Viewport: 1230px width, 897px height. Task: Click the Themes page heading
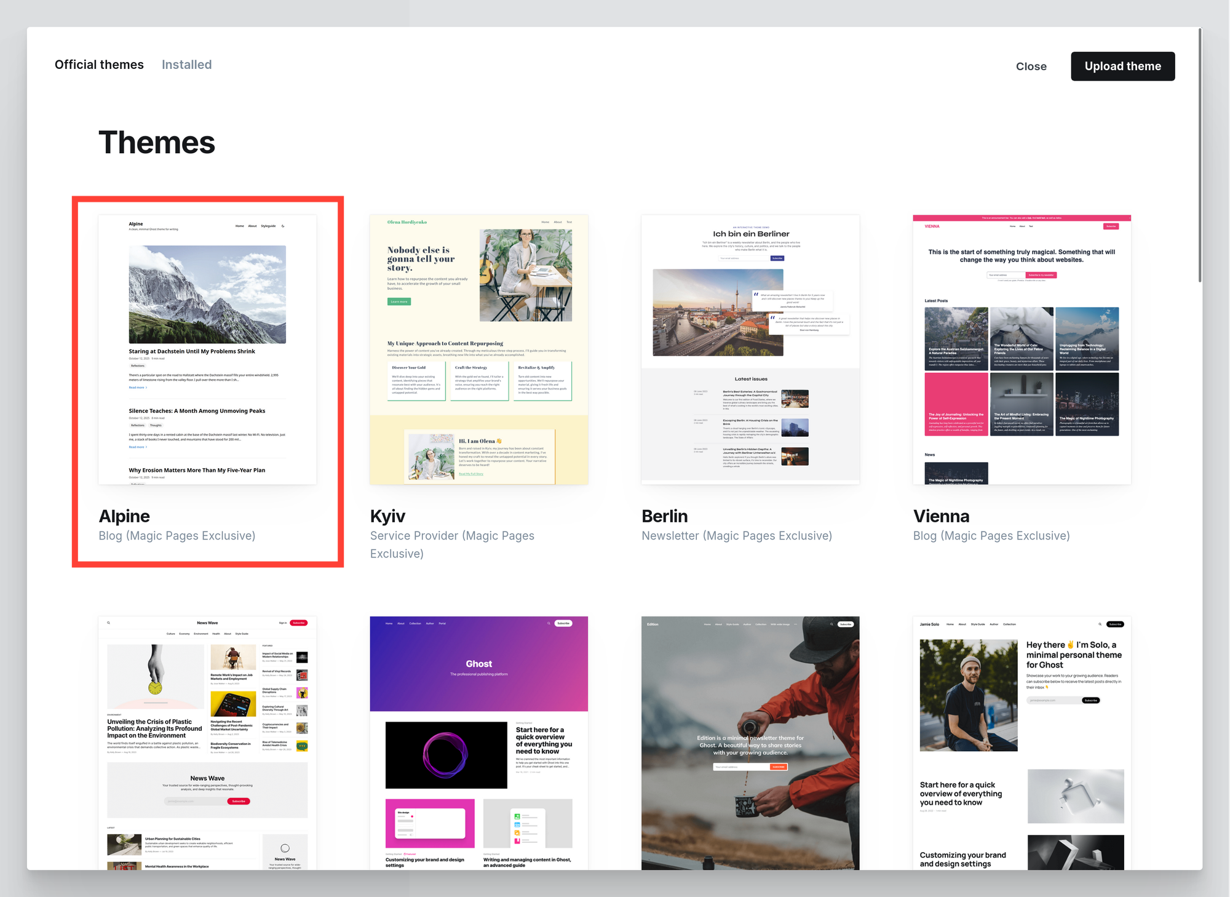[157, 143]
